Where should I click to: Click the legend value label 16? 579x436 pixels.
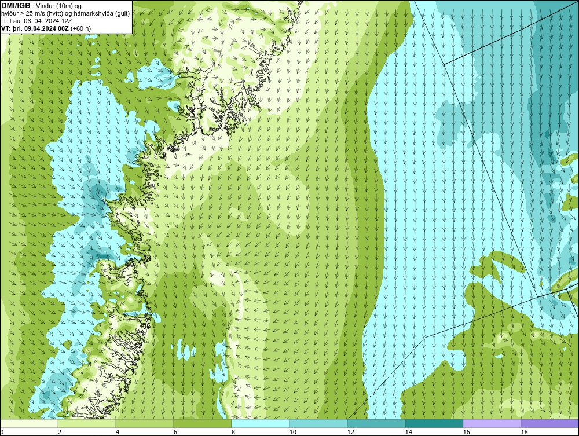466,432
